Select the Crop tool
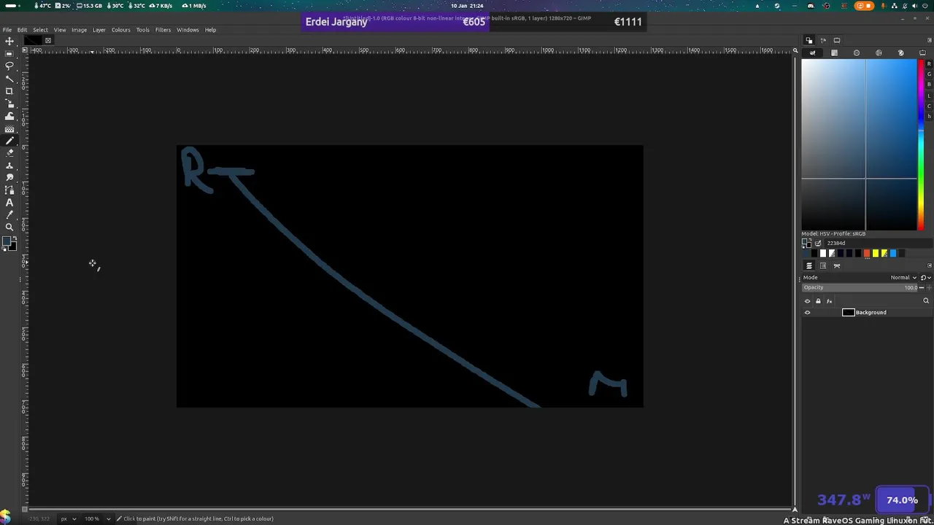This screenshot has height=525, width=934. (9, 90)
